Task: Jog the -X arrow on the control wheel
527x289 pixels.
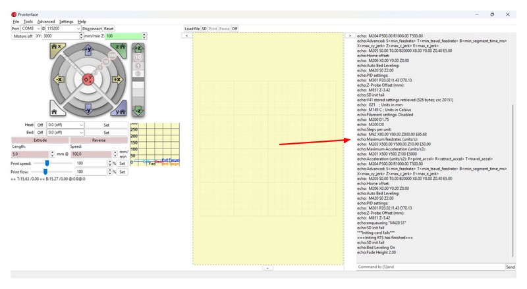Action: [58, 79]
